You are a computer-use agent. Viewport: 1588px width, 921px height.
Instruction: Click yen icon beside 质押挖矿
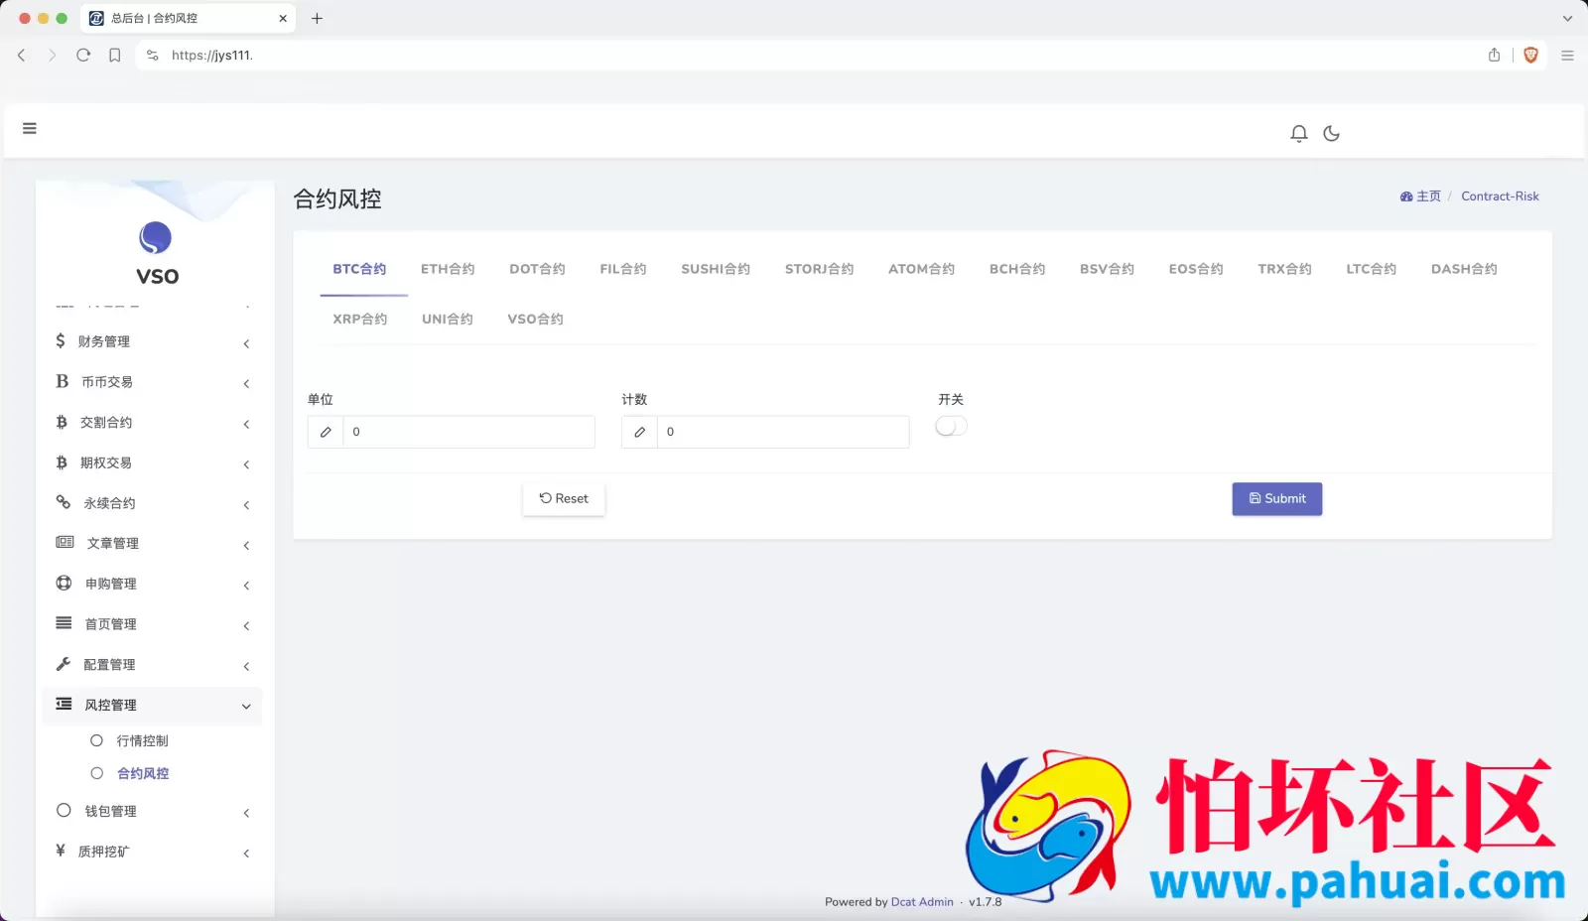61,851
